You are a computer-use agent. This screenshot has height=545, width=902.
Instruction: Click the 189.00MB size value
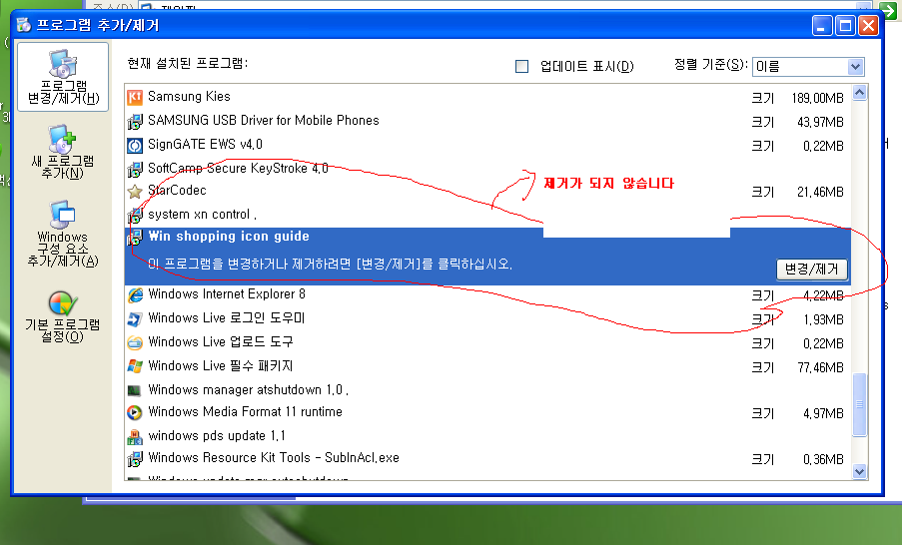(817, 98)
